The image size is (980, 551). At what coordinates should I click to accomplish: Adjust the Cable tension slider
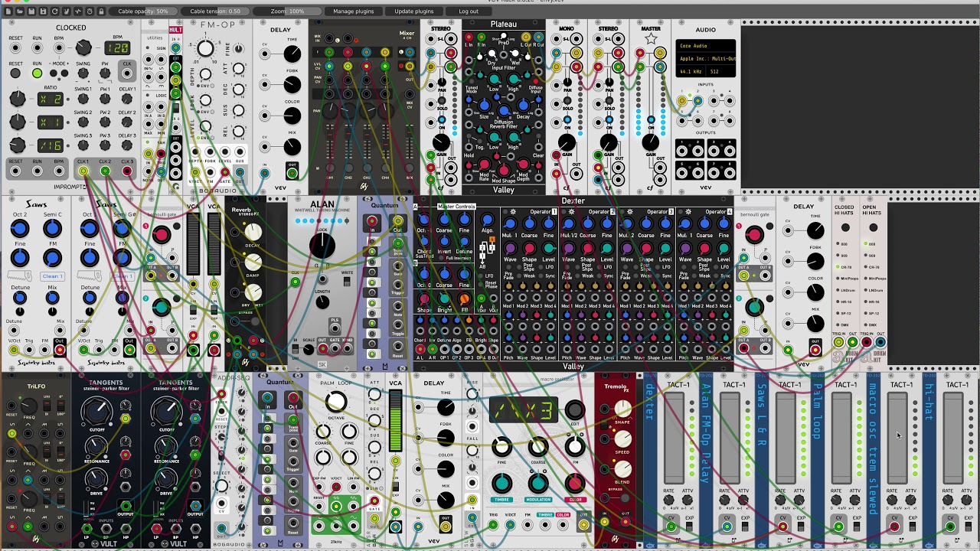[214, 11]
